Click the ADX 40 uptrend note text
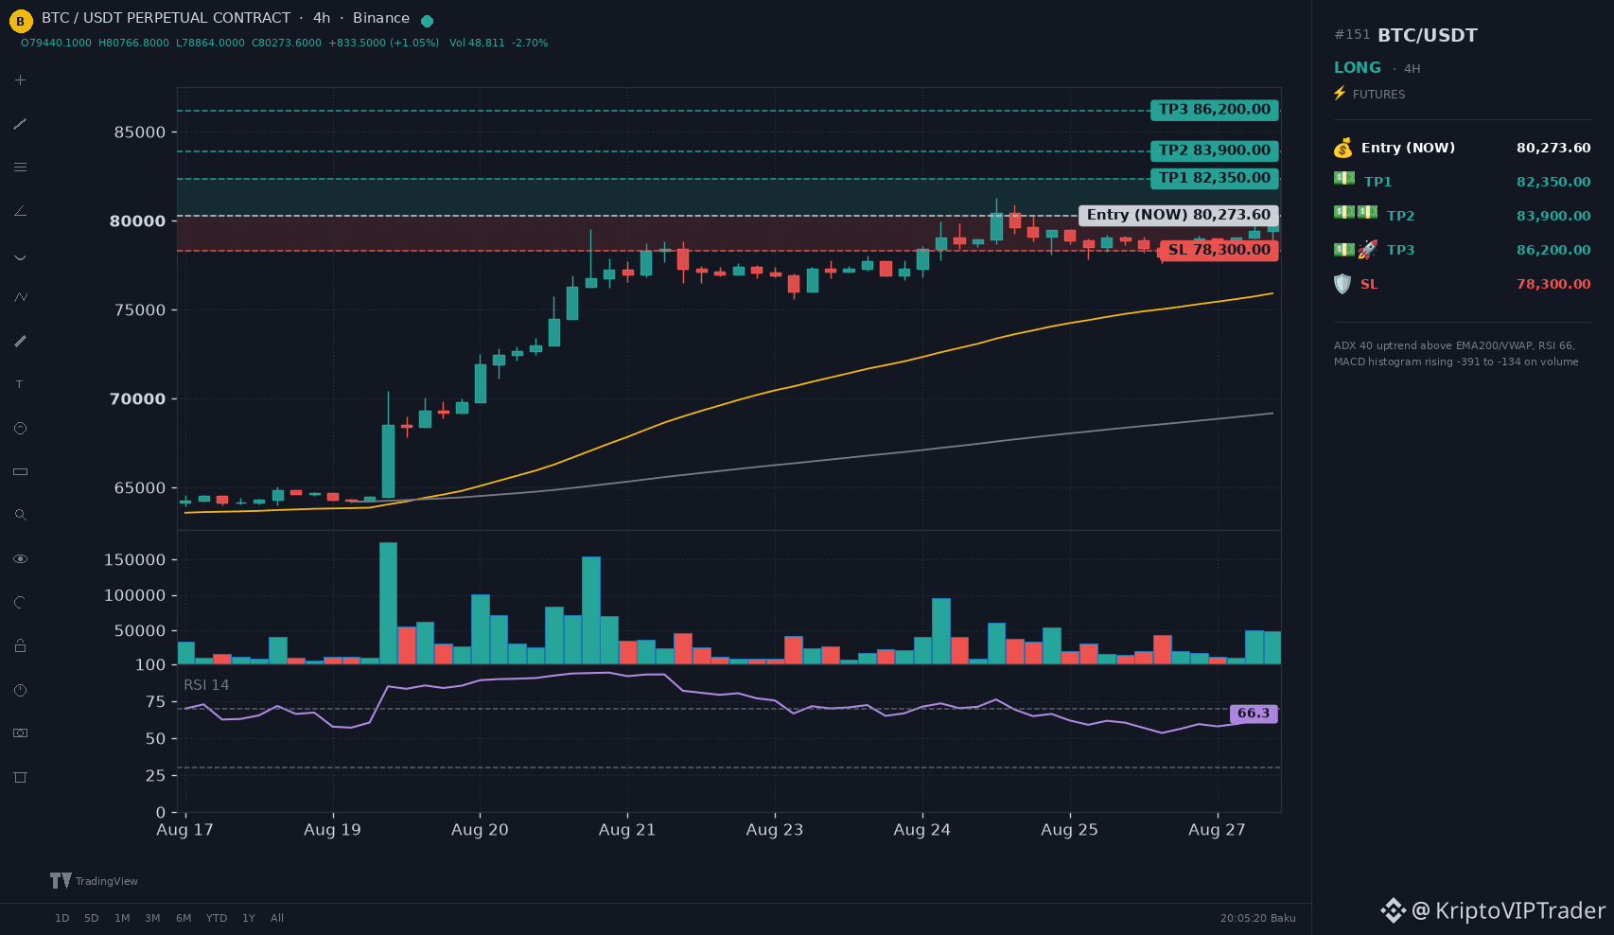The width and height of the screenshot is (1614, 935). [x=1456, y=354]
